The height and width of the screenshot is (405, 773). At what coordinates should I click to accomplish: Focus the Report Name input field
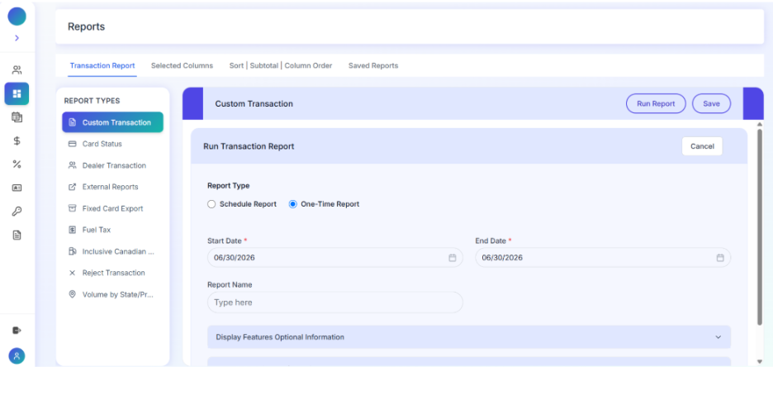tap(334, 303)
